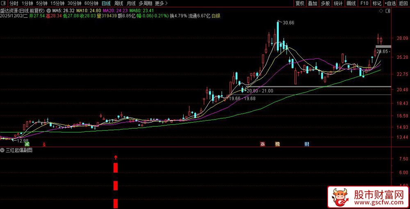Open the 多周期 multi-period view
The width and height of the screenshot is (410, 209).
pos(145,3)
